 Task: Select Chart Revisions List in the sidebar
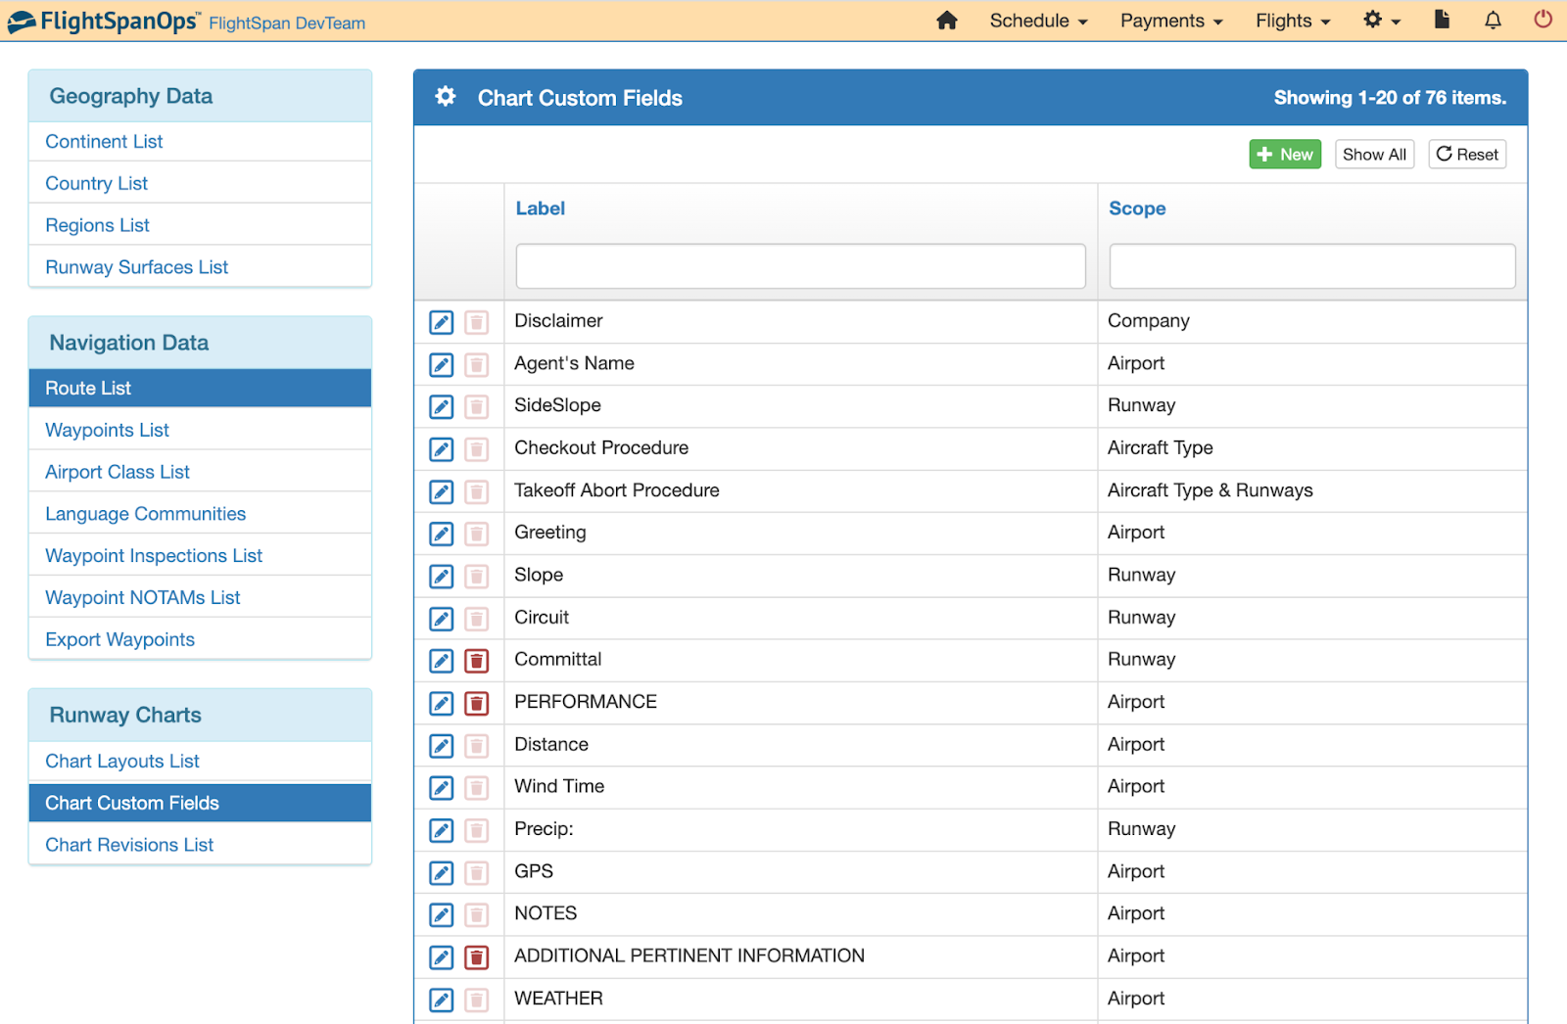pos(128,844)
